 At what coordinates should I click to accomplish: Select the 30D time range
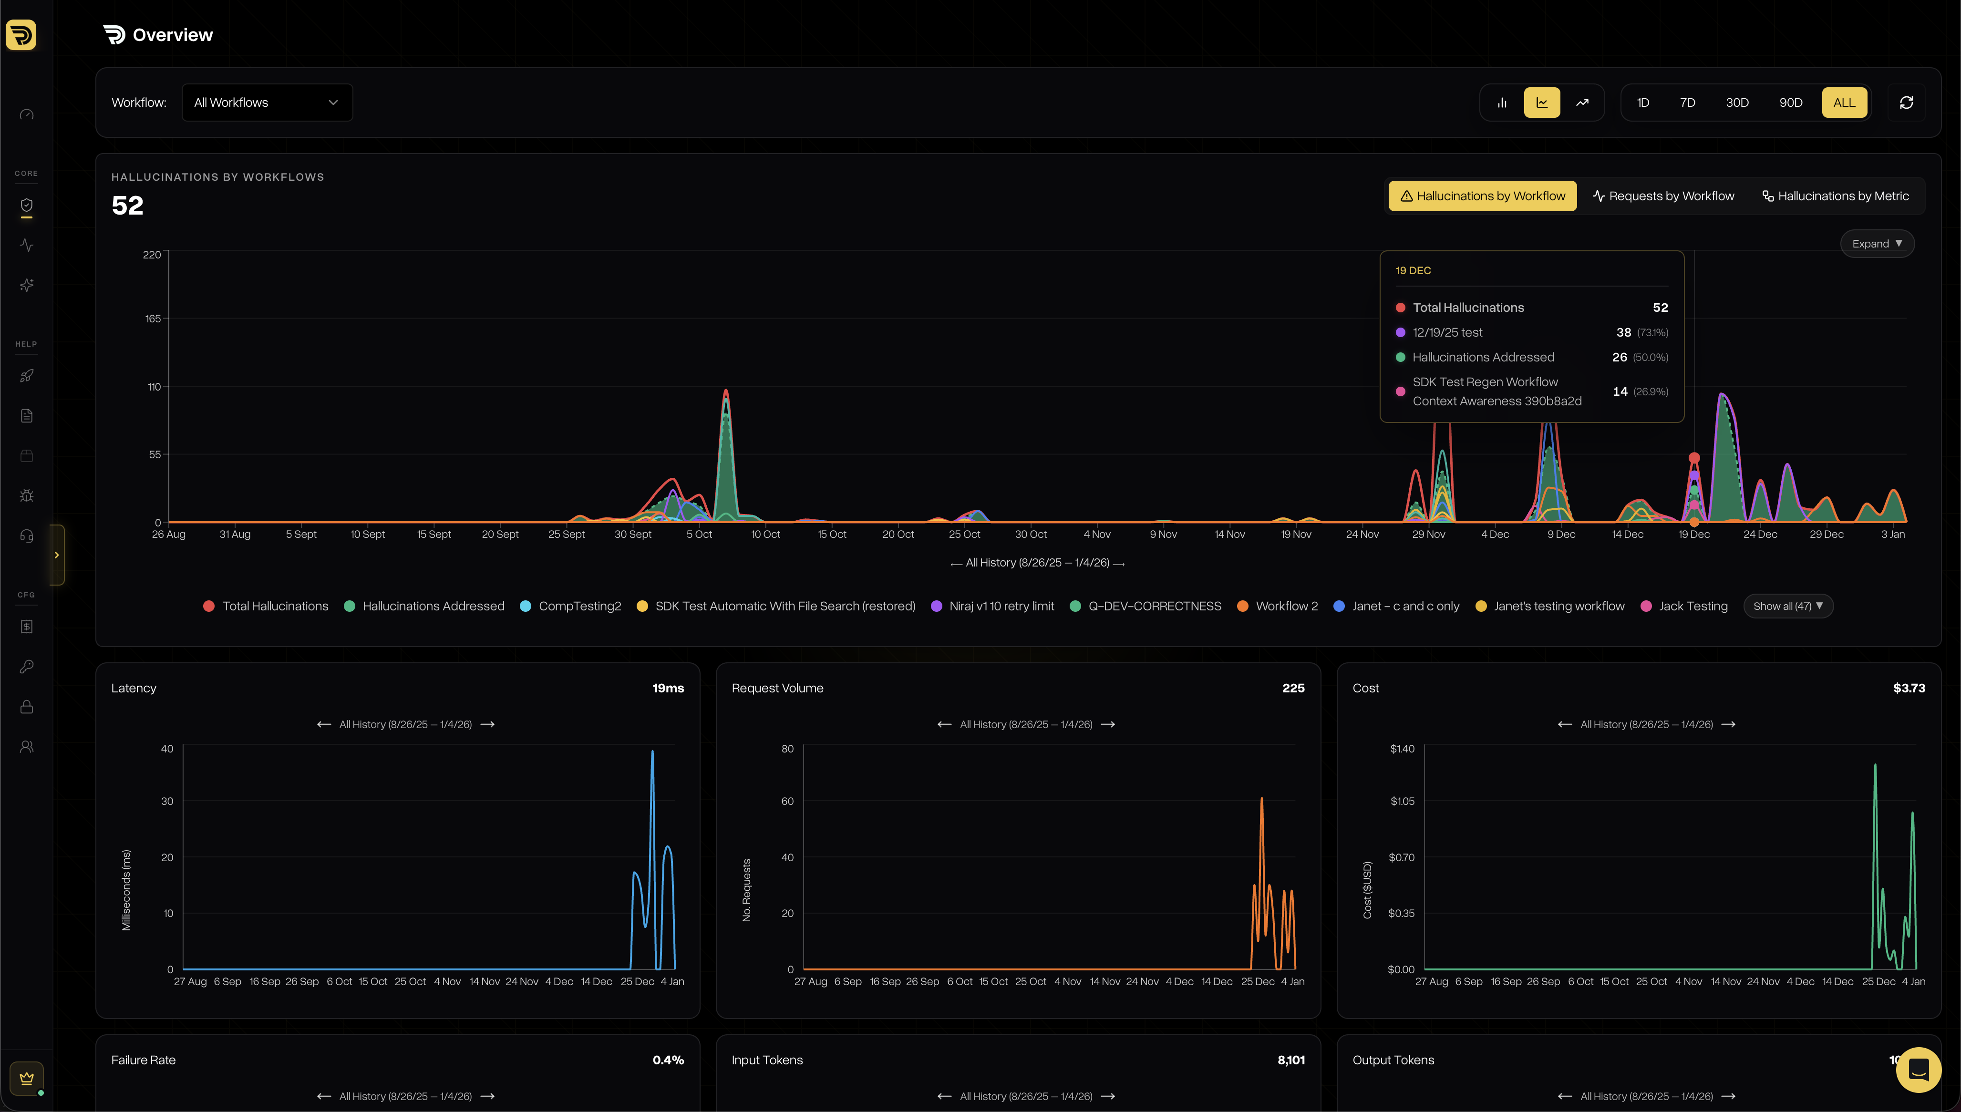coord(1738,102)
